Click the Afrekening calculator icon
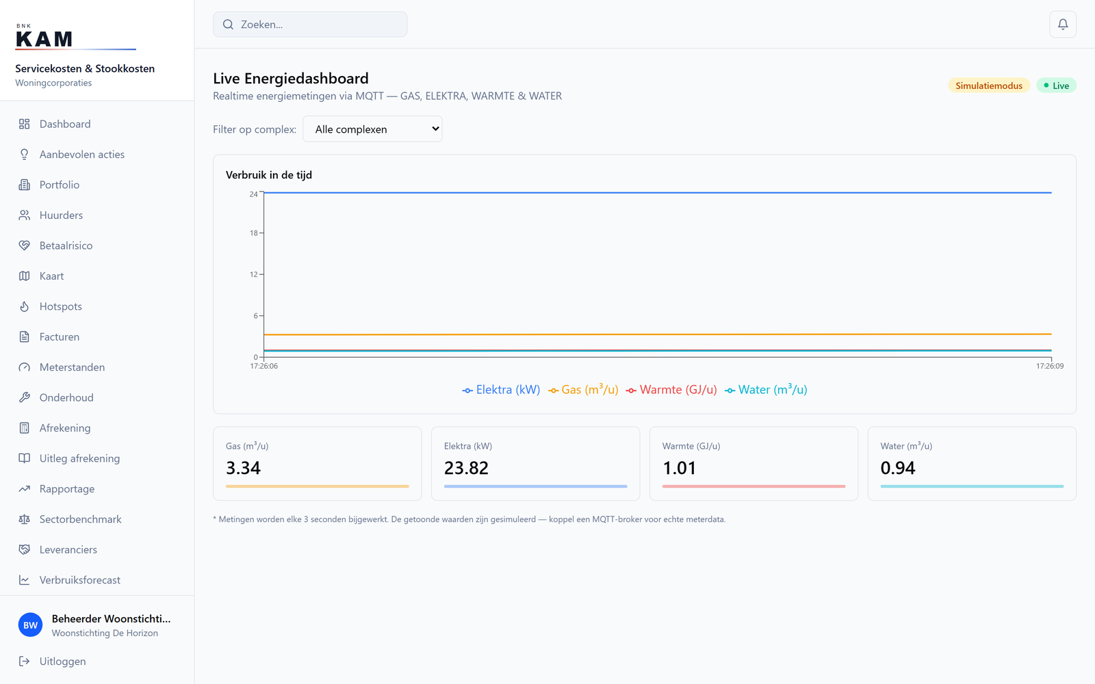This screenshot has width=1095, height=684. pos(25,428)
